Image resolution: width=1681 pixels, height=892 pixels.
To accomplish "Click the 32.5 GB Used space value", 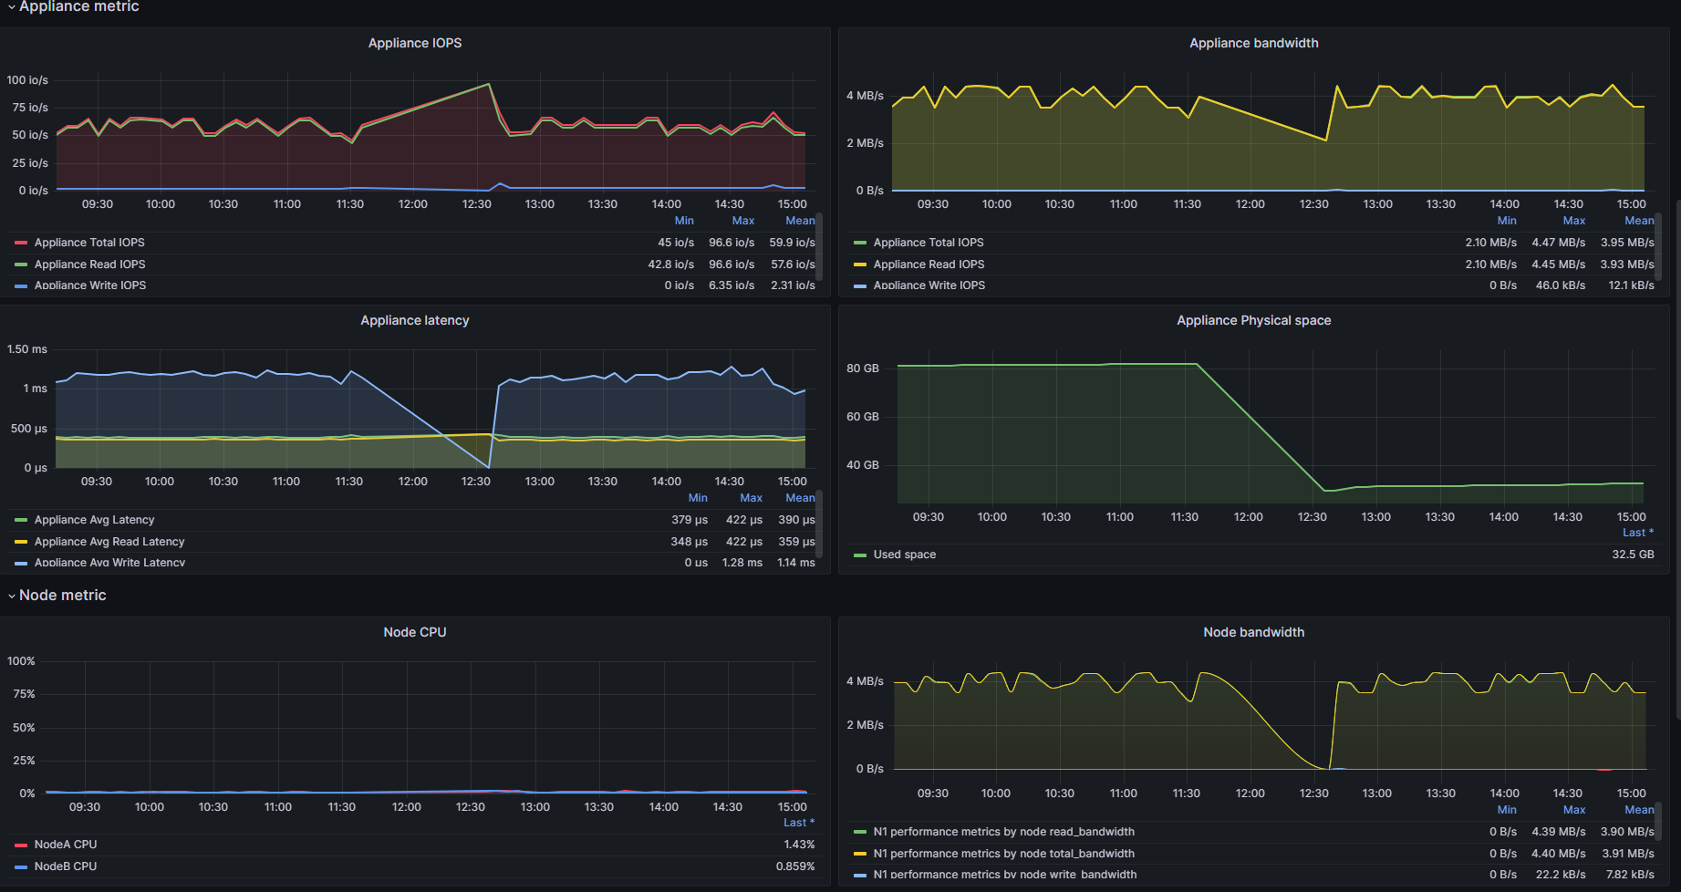I will [1633, 555].
